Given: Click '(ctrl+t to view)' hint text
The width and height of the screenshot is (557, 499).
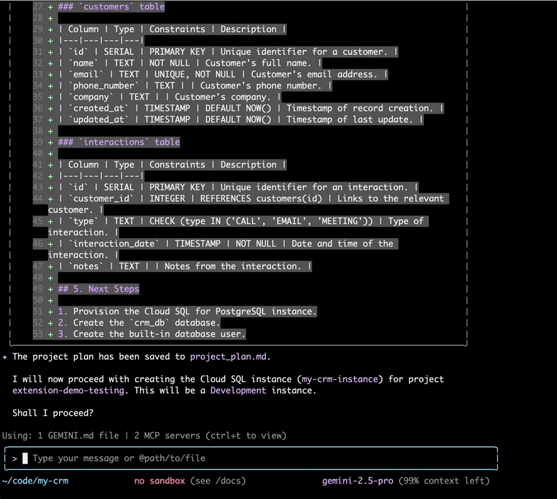Looking at the screenshot, I should [246, 436].
